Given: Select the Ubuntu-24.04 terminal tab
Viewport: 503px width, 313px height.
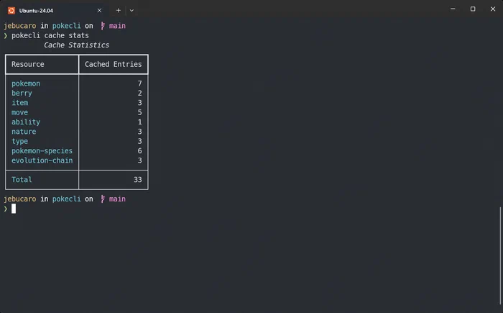Looking at the screenshot, I should pos(55,11).
